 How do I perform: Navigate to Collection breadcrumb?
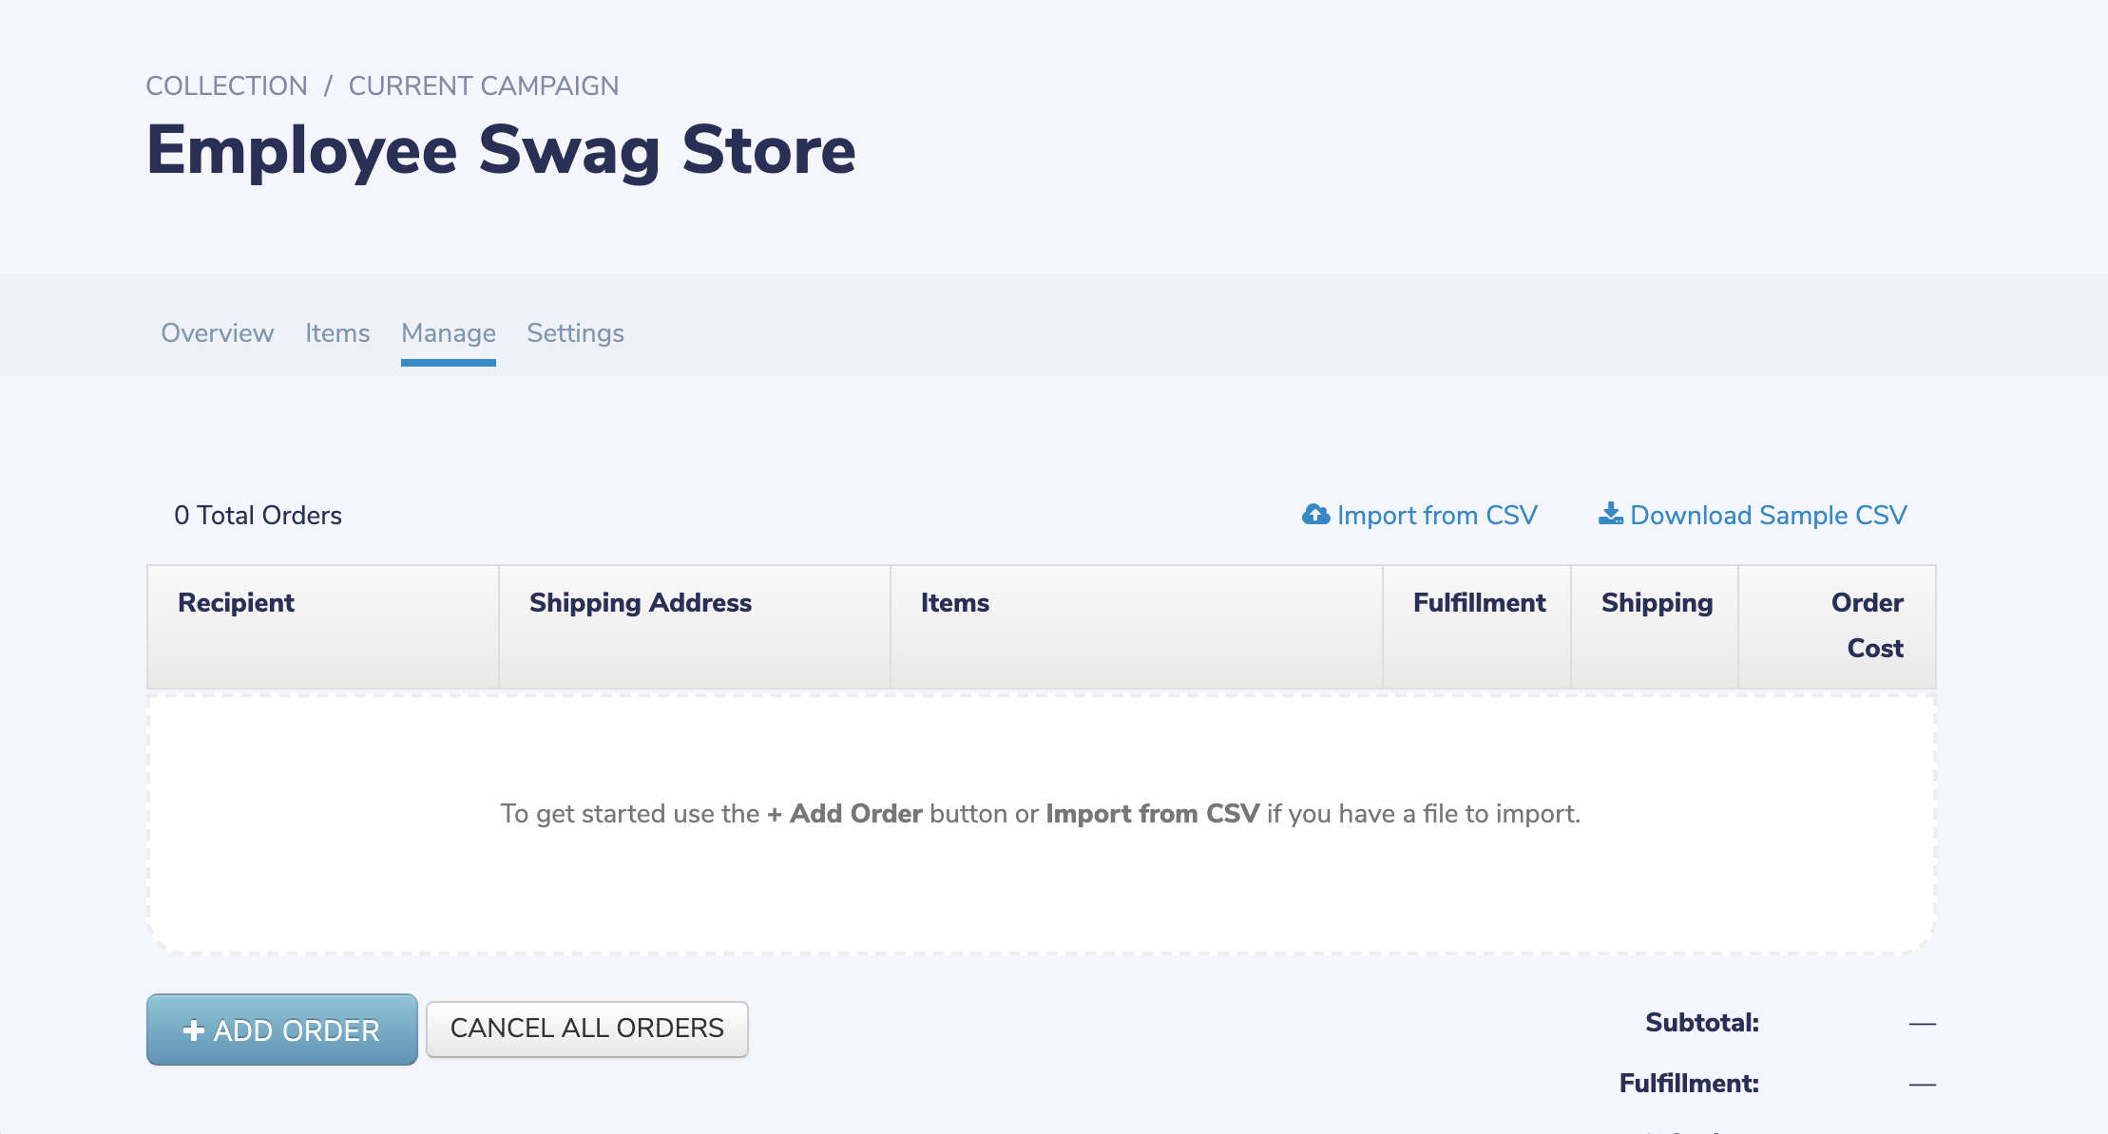click(x=227, y=86)
